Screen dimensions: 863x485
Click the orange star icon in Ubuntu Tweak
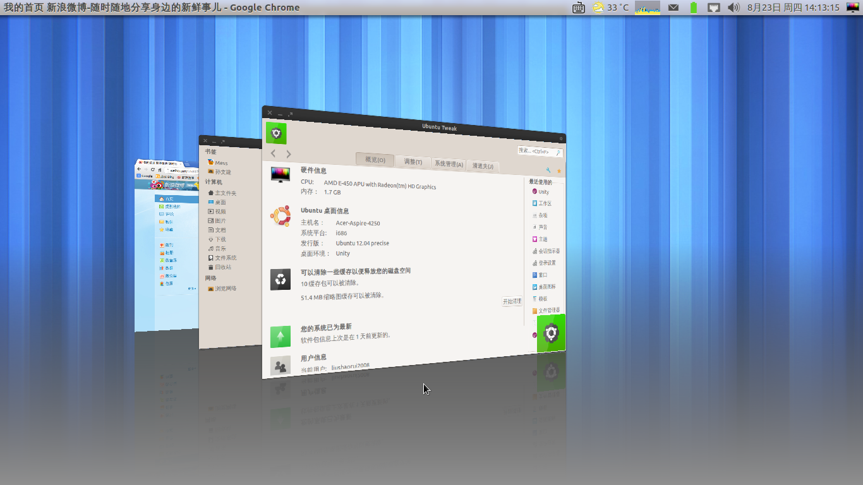pos(558,171)
